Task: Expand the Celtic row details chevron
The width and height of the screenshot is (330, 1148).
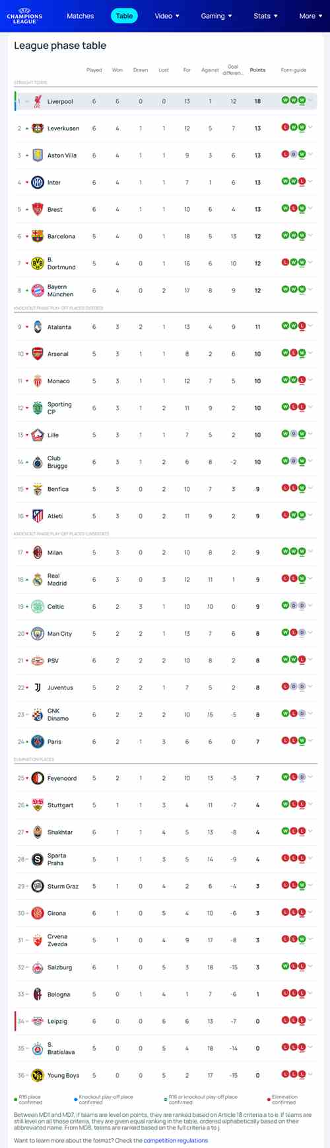Action: (310, 605)
